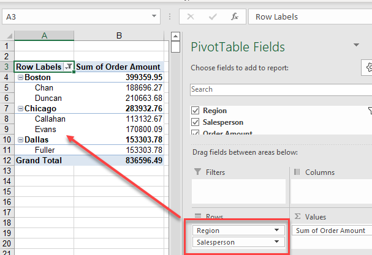Click the formula bar Cancel X icon
Screen dimensions: 372x255
tap(191, 17)
